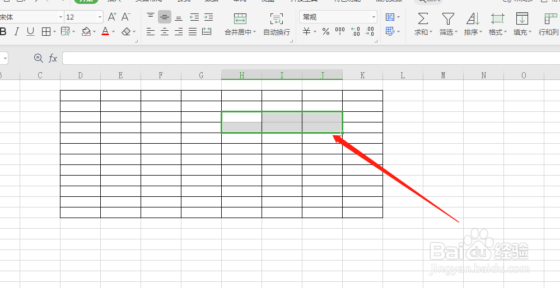This screenshot has height=288, width=560.
Task: Click 求和 sum button
Action: [423, 24]
